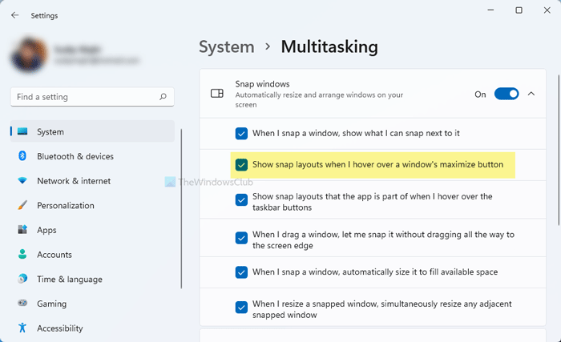Select the Network & internet wifi icon
561x342 pixels.
click(22, 181)
